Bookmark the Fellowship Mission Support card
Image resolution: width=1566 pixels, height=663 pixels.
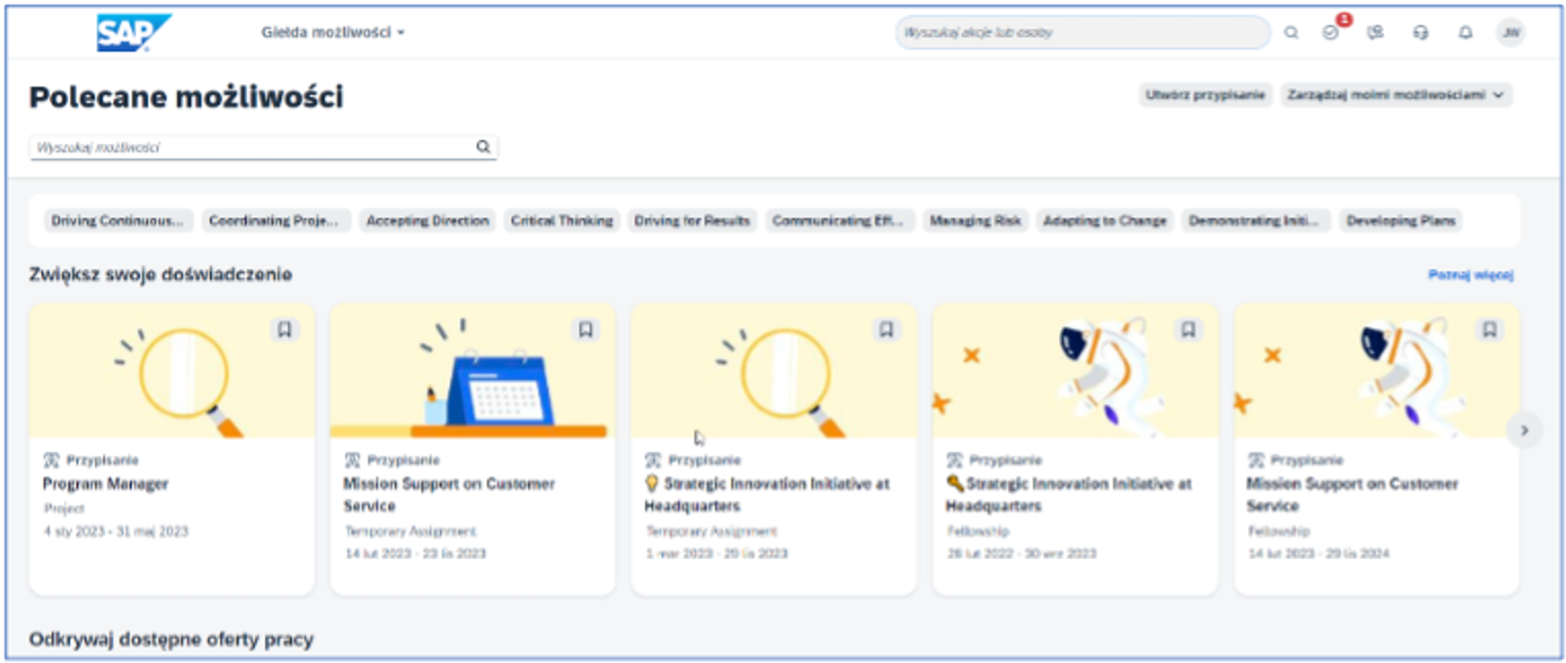coord(1489,329)
